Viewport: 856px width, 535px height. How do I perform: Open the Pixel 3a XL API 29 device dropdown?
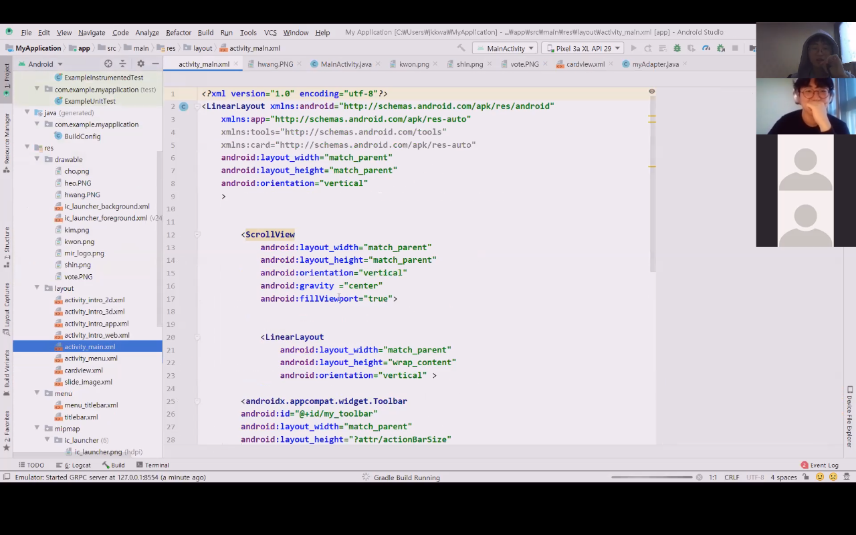[583, 48]
